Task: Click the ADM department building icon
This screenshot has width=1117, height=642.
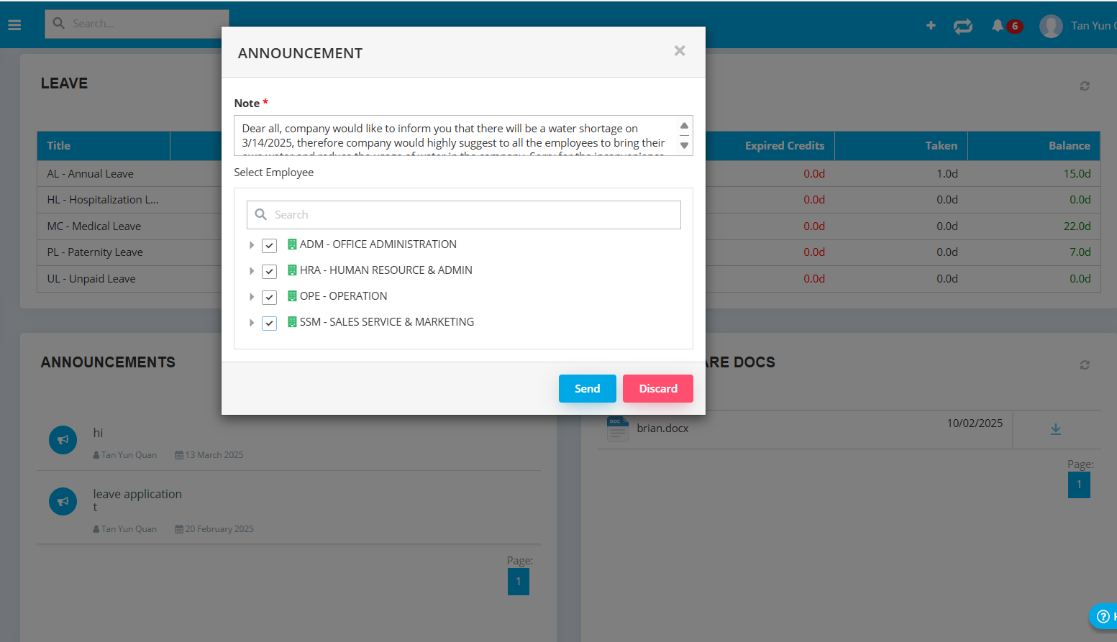Action: (x=292, y=244)
